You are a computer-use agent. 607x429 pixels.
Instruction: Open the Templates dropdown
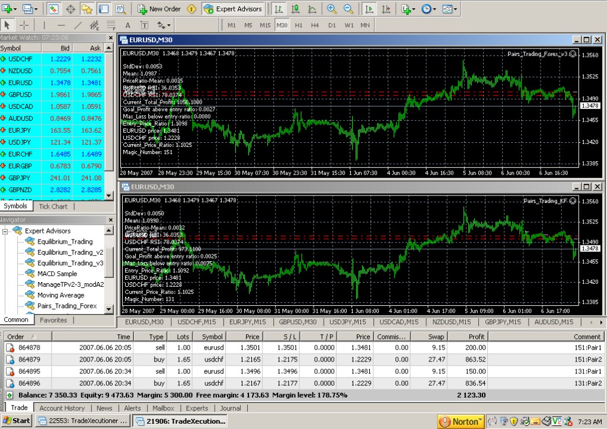click(449, 8)
